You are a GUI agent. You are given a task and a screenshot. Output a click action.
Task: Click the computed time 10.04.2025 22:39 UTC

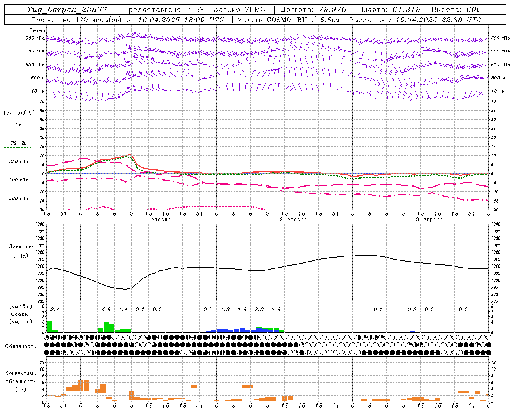pos(438,20)
